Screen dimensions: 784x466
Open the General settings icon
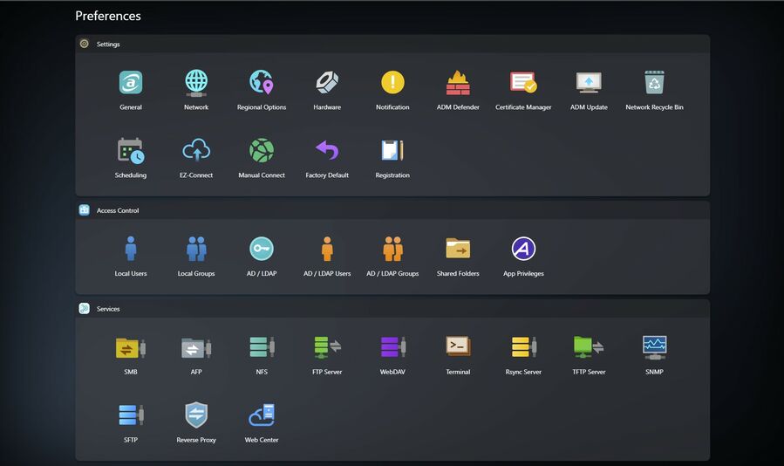point(131,83)
